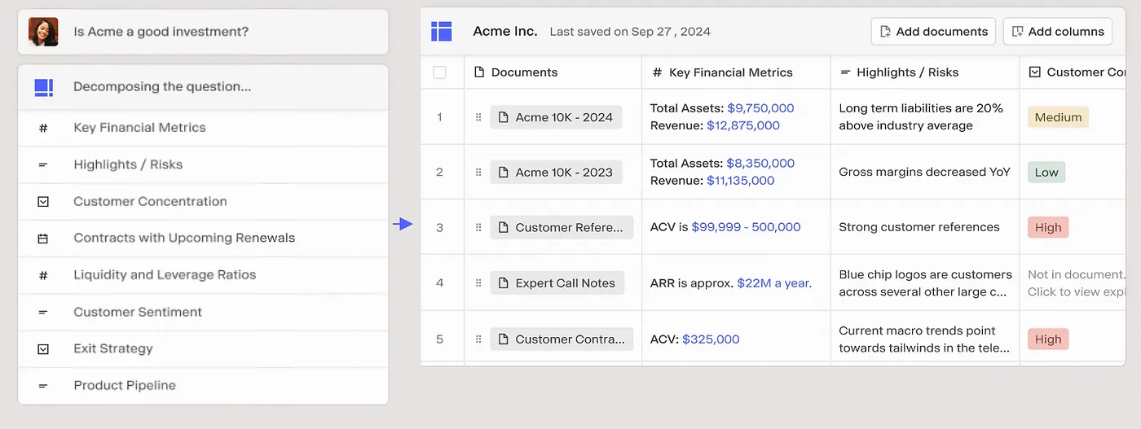Click drag handle for Customer Contra... row

pyautogui.click(x=478, y=339)
